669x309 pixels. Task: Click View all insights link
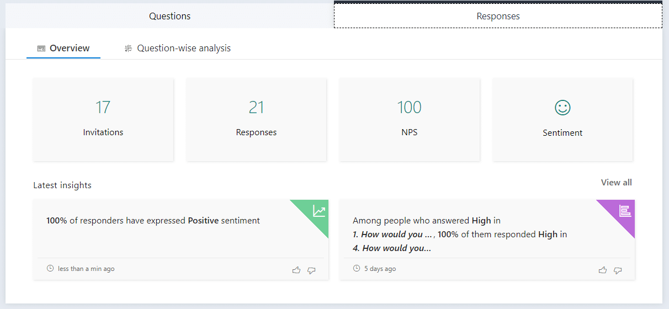(616, 183)
